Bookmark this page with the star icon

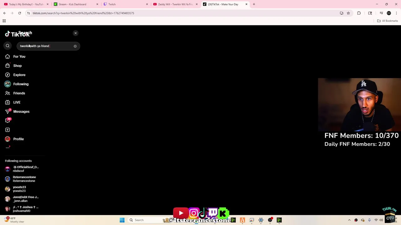point(348,13)
